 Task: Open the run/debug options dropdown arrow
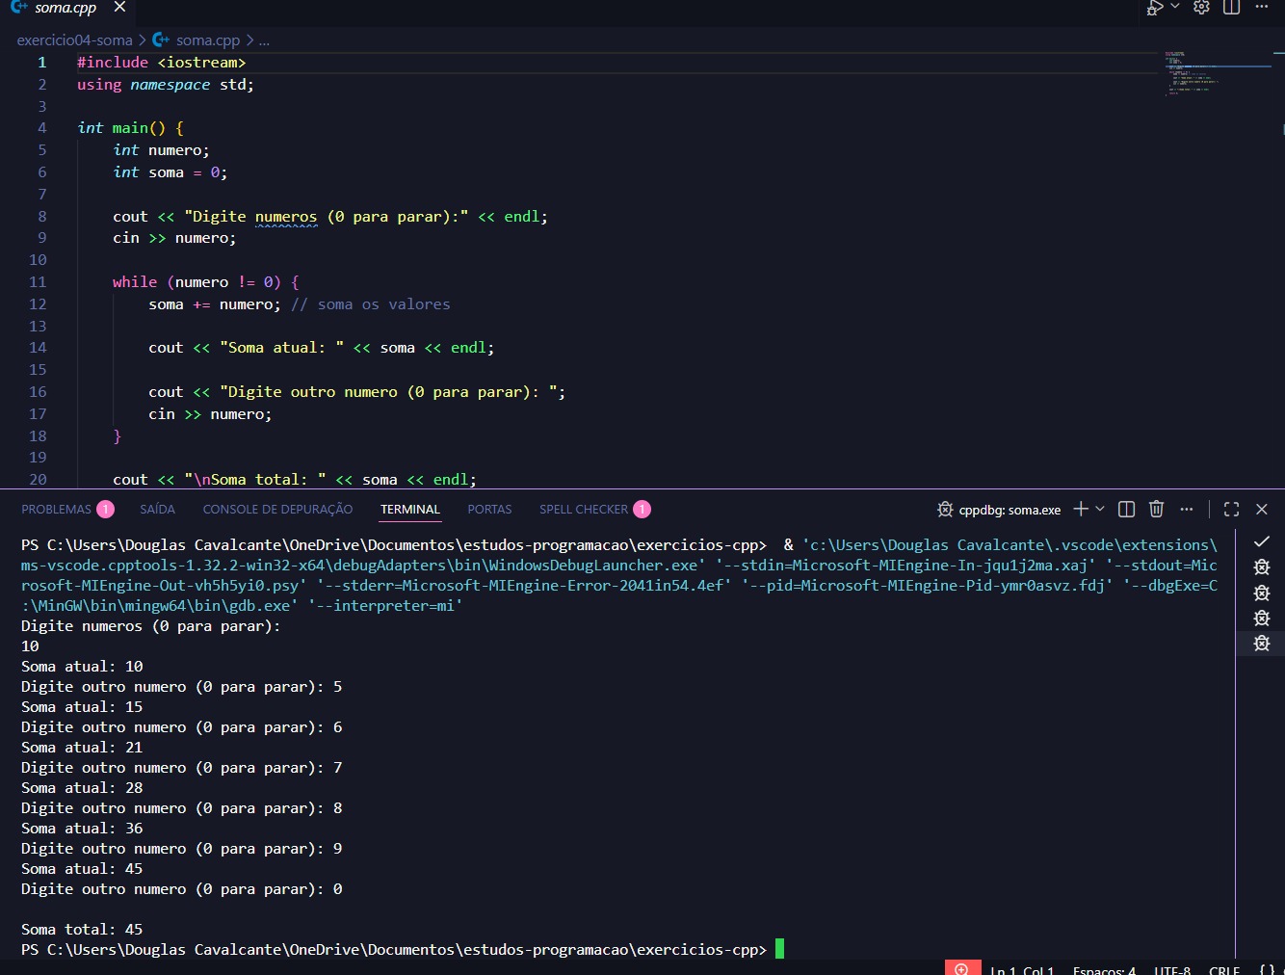pos(1175,7)
